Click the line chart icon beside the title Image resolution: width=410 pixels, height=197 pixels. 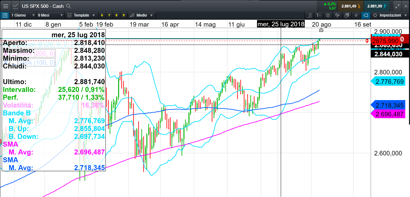tap(15, 6)
